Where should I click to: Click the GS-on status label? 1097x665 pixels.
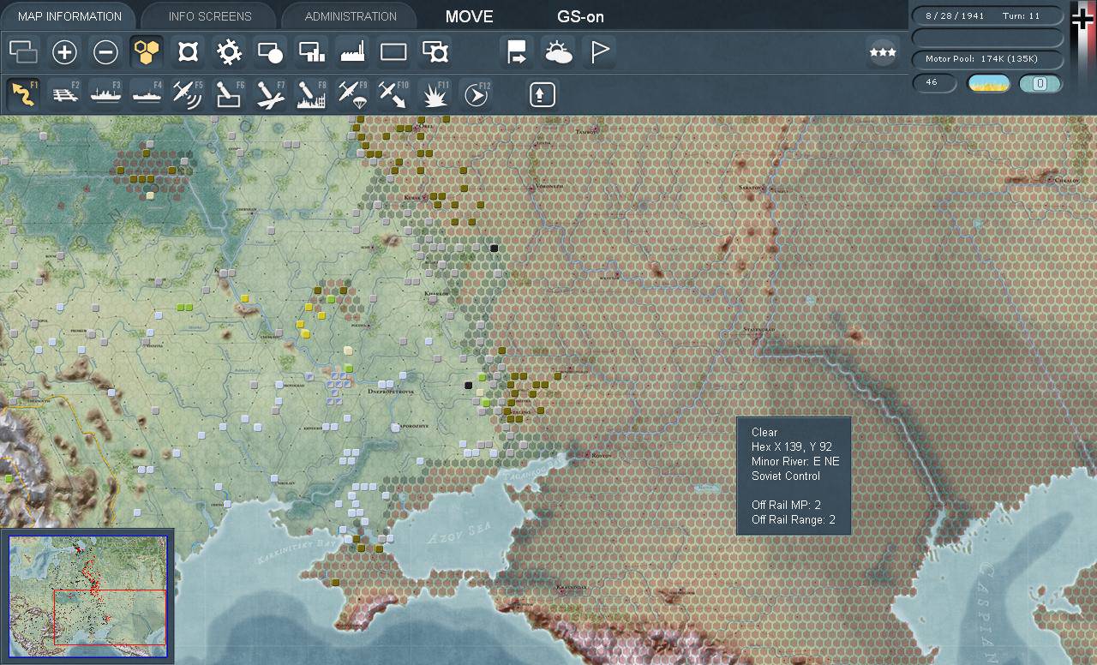click(x=580, y=16)
